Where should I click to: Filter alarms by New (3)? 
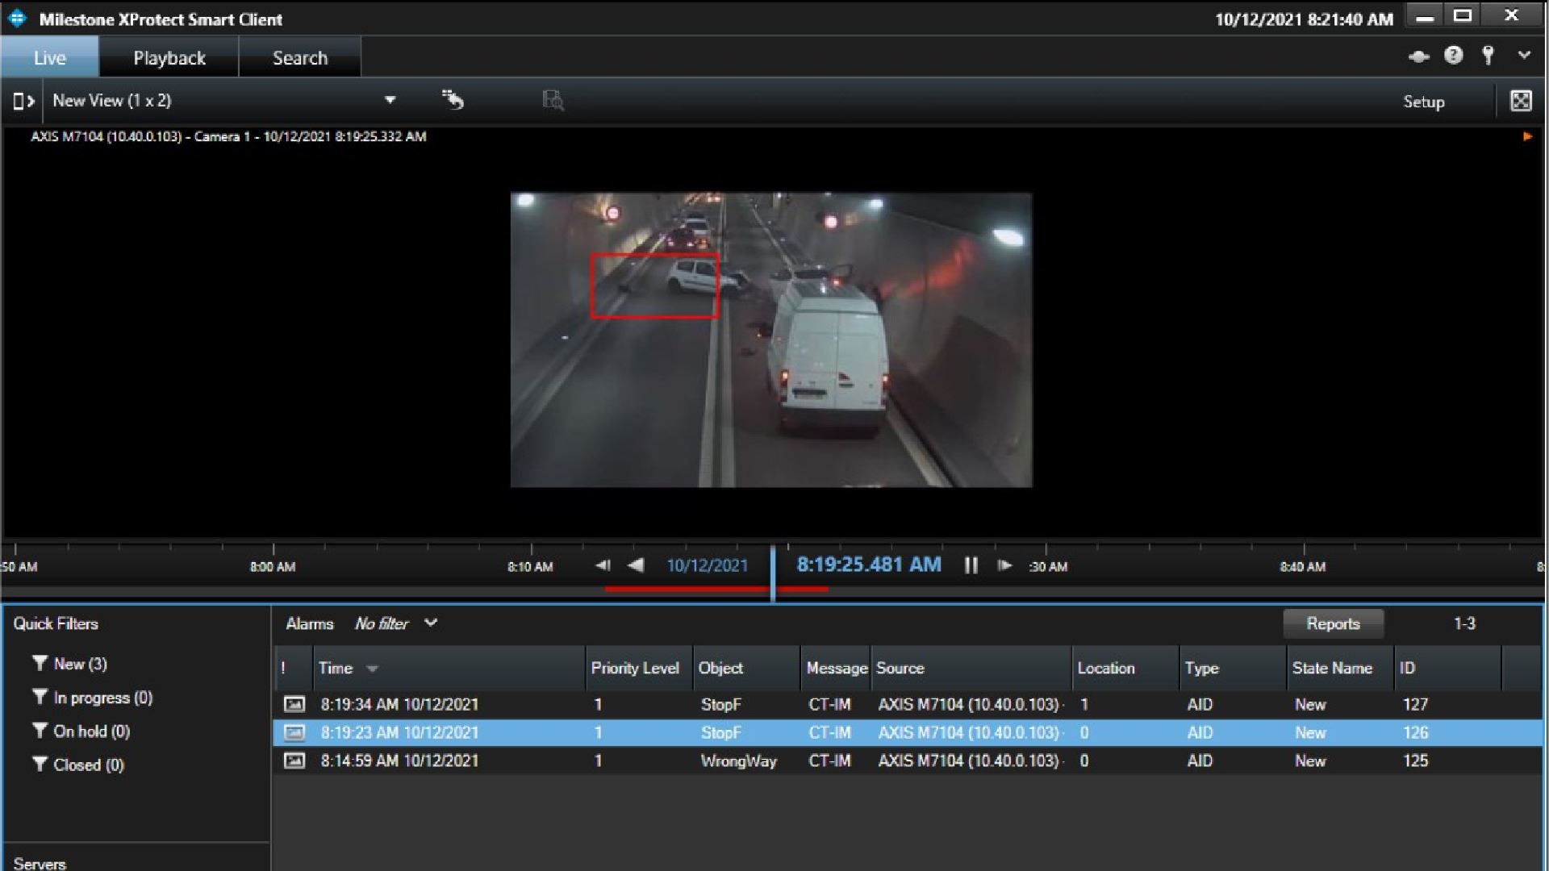click(x=69, y=664)
